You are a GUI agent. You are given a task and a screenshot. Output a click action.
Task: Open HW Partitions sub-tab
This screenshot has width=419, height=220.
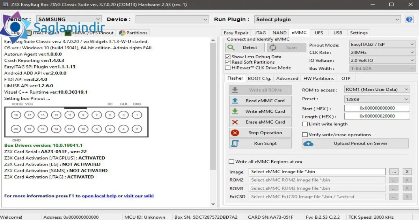coord(318,79)
